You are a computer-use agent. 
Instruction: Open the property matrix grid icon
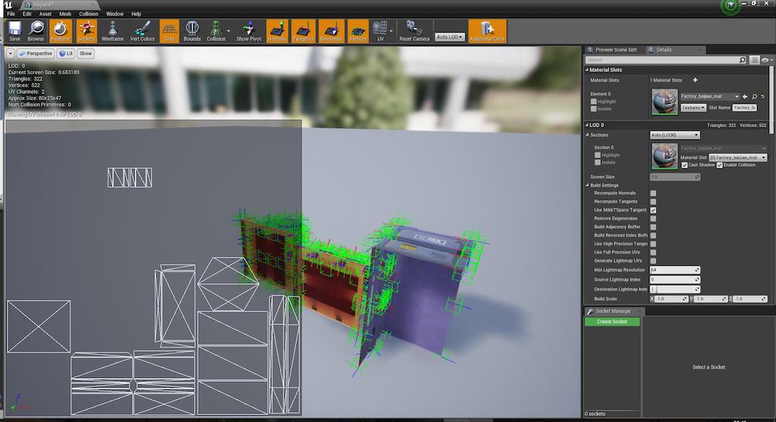click(754, 60)
